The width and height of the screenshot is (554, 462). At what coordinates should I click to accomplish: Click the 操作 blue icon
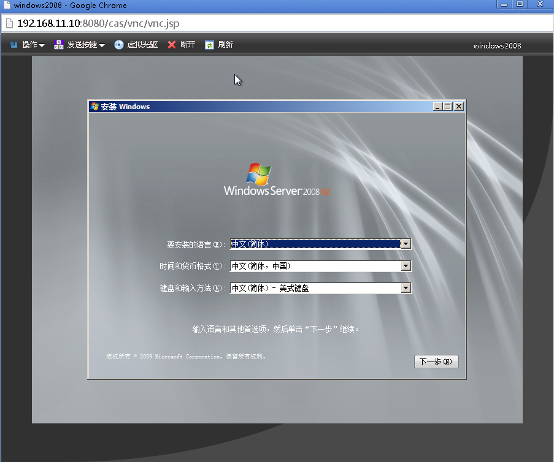point(13,45)
